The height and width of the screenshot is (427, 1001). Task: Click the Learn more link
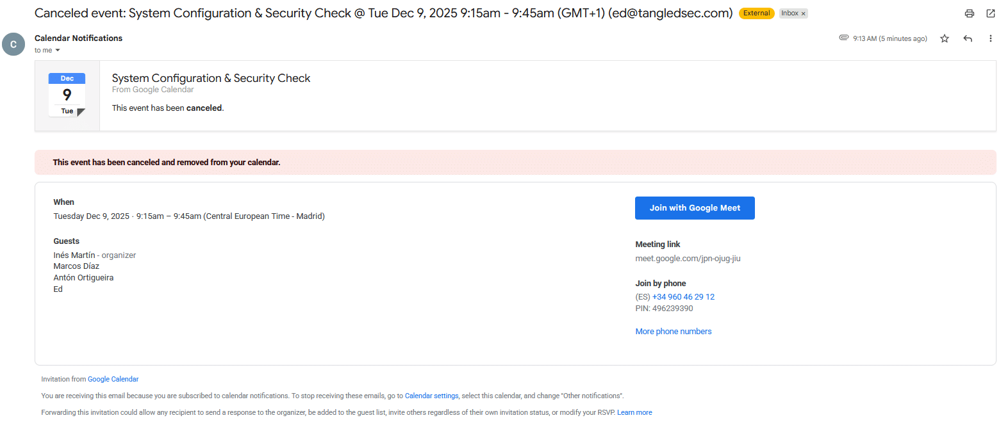pyautogui.click(x=634, y=412)
